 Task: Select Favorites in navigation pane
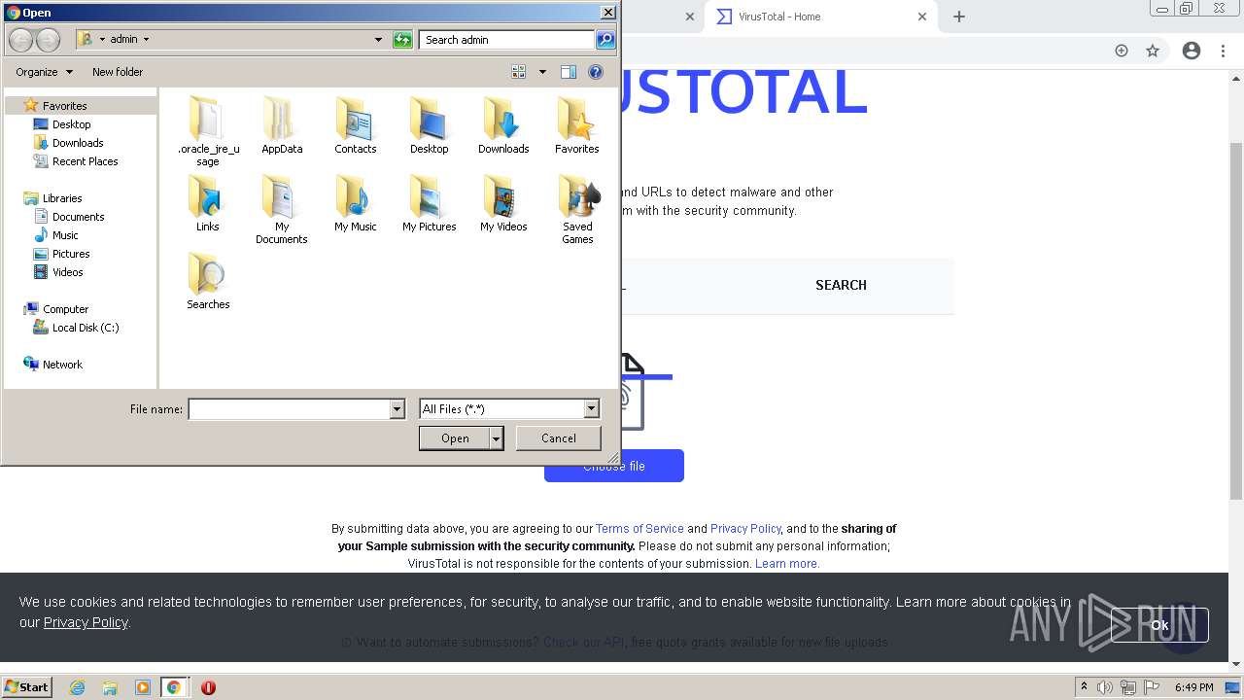pos(64,106)
